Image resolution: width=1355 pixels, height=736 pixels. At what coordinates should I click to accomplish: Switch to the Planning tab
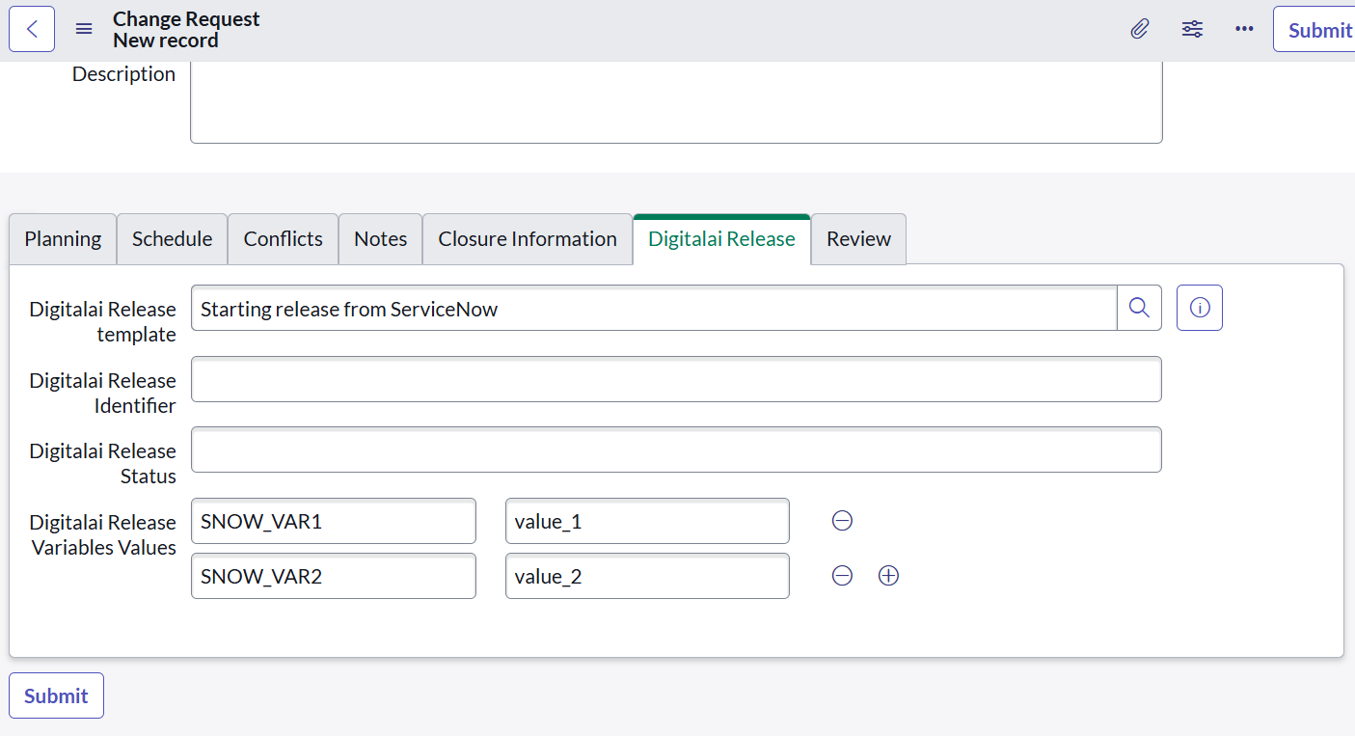(63, 239)
